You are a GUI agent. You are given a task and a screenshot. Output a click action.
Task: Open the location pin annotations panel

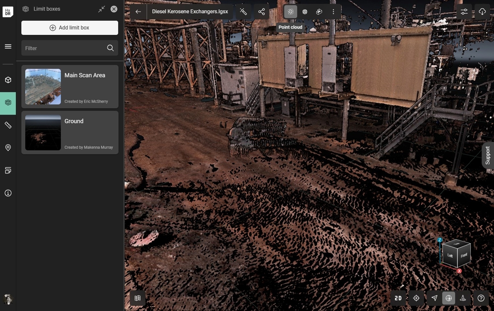coord(8,148)
